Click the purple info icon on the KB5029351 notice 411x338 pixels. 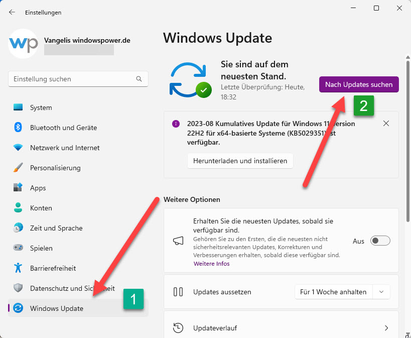(x=176, y=124)
